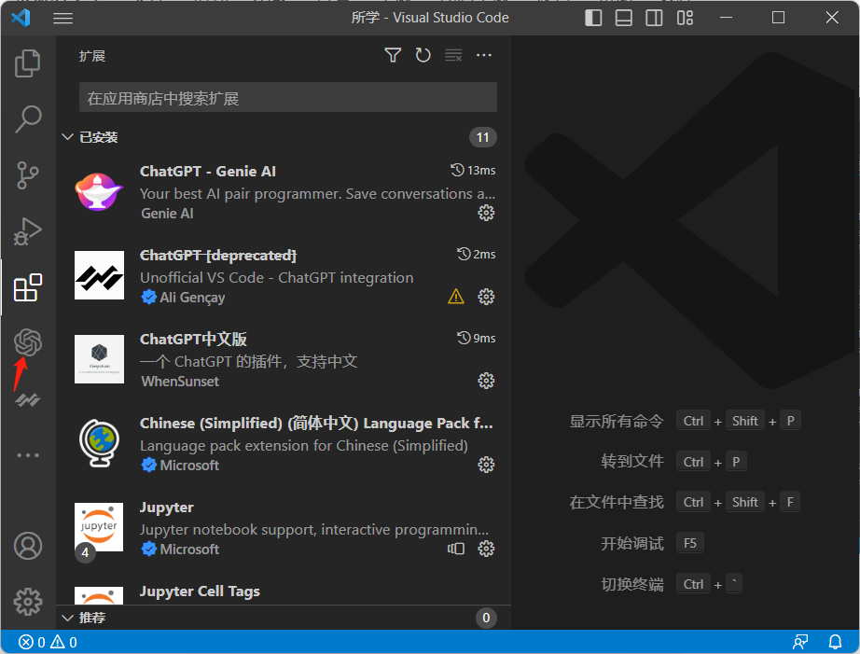
Task: Open the Accounts menu icon
Action: tap(27, 546)
